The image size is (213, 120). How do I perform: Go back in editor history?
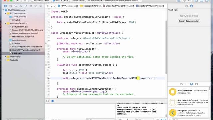pos(51,6)
